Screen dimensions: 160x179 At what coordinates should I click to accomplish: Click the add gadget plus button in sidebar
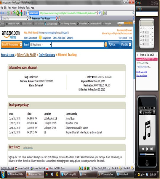[152, 3]
